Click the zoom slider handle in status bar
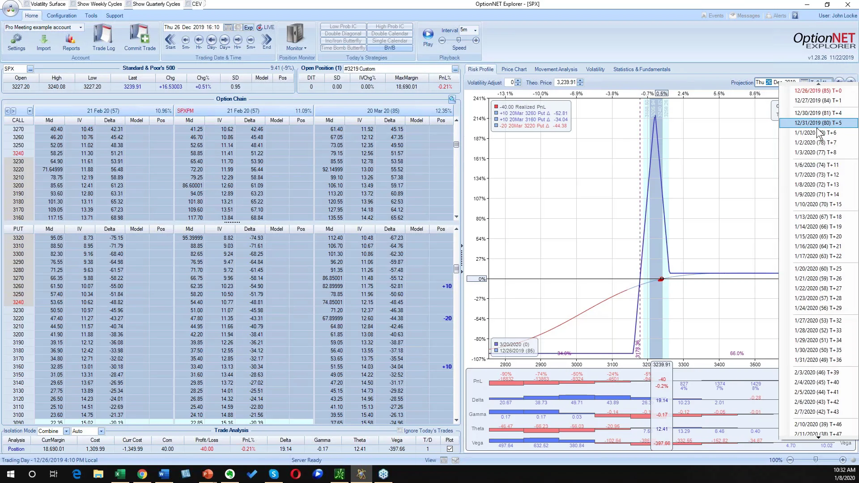This screenshot has height=483, width=859. [816, 460]
